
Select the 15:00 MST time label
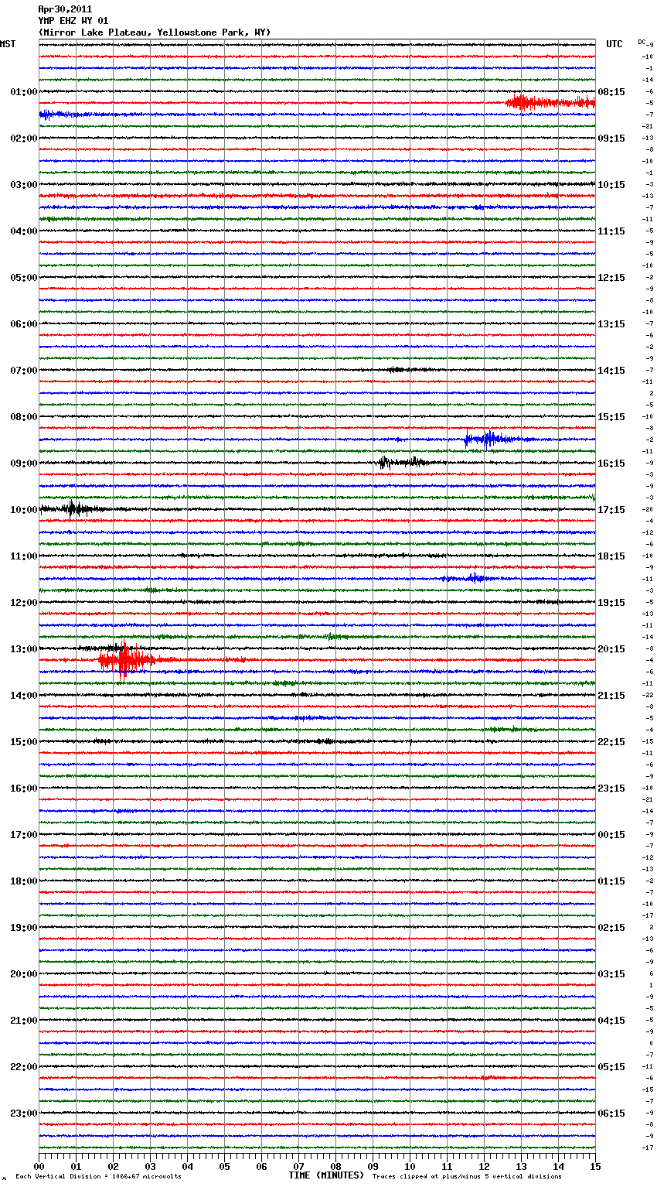click(x=24, y=742)
